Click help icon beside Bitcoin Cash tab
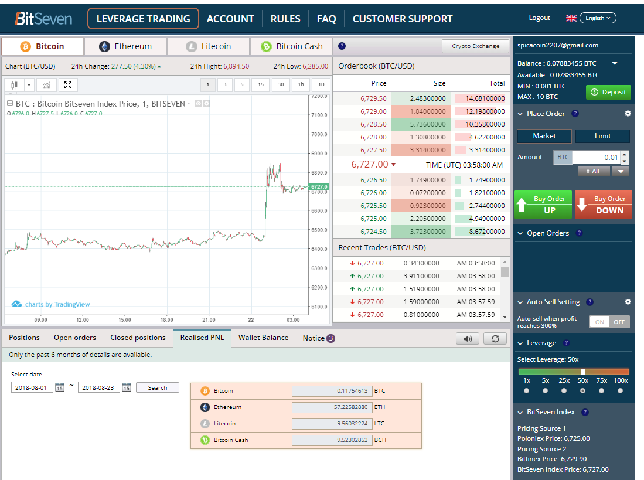The height and width of the screenshot is (480, 644). point(342,46)
